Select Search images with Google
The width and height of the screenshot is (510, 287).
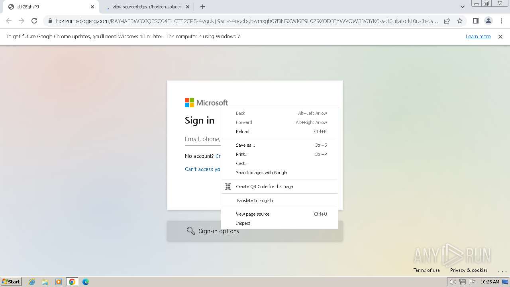pyautogui.click(x=279, y=173)
